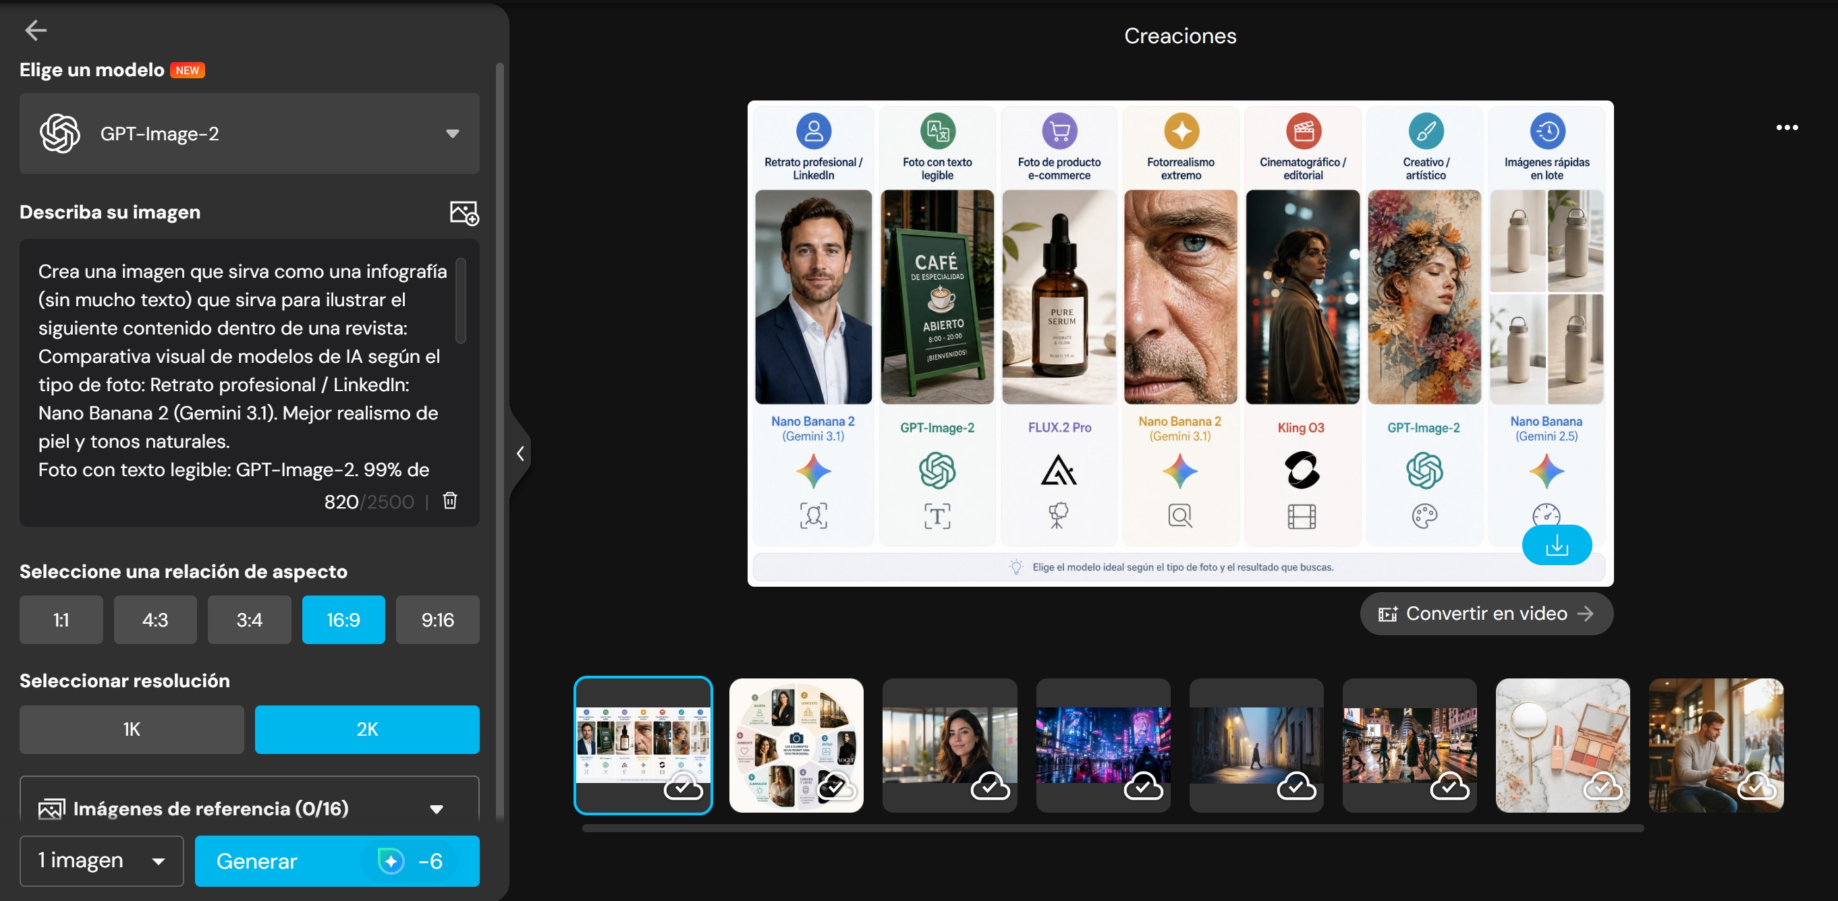Choose the 2K resolution option
The image size is (1838, 901).
tap(368, 730)
